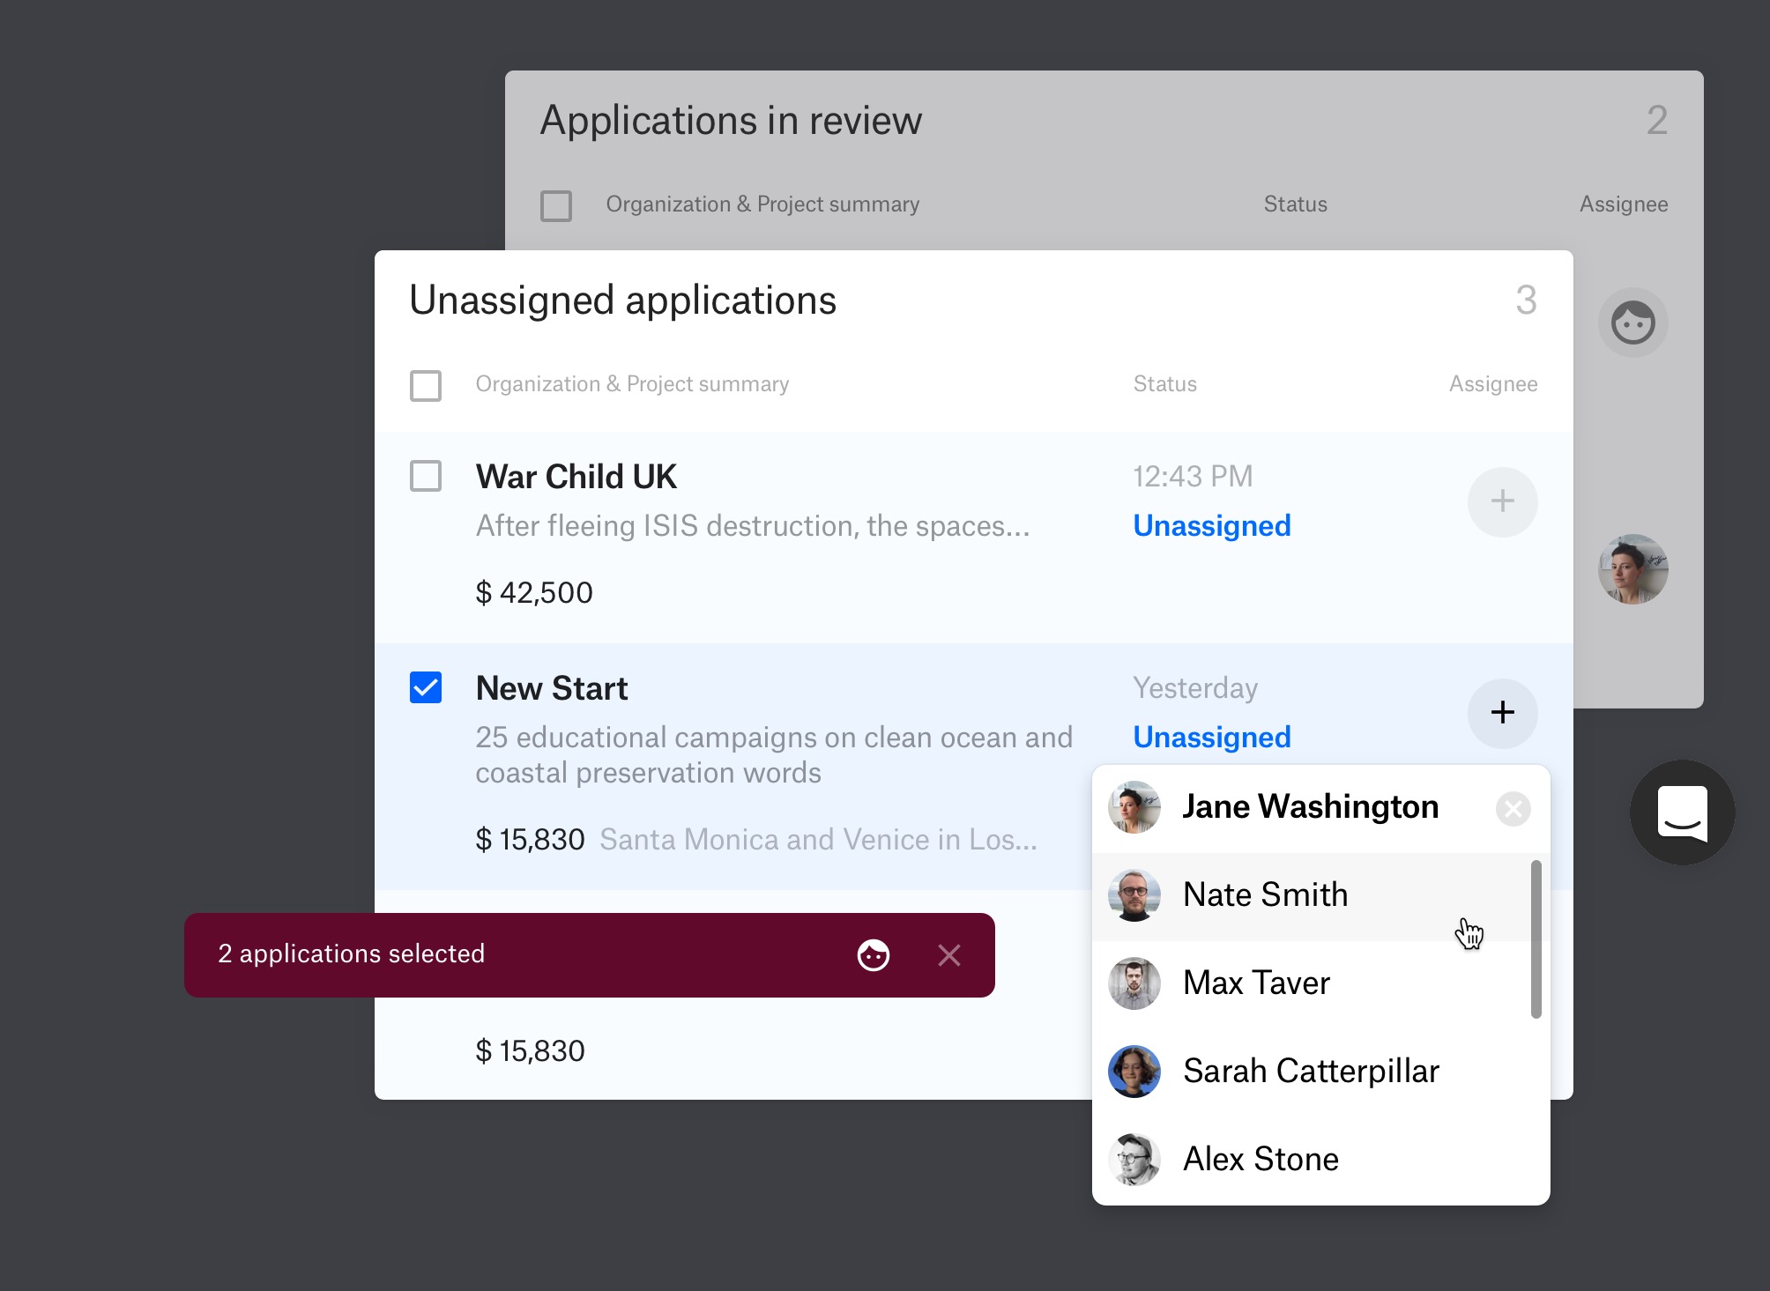Screen dimensions: 1770x1291
Task: Clear Jane Washington using the circled x icon
Action: (1513, 808)
